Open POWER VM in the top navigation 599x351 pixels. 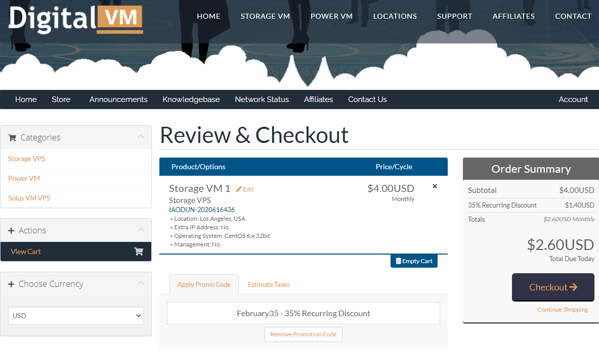click(x=331, y=16)
